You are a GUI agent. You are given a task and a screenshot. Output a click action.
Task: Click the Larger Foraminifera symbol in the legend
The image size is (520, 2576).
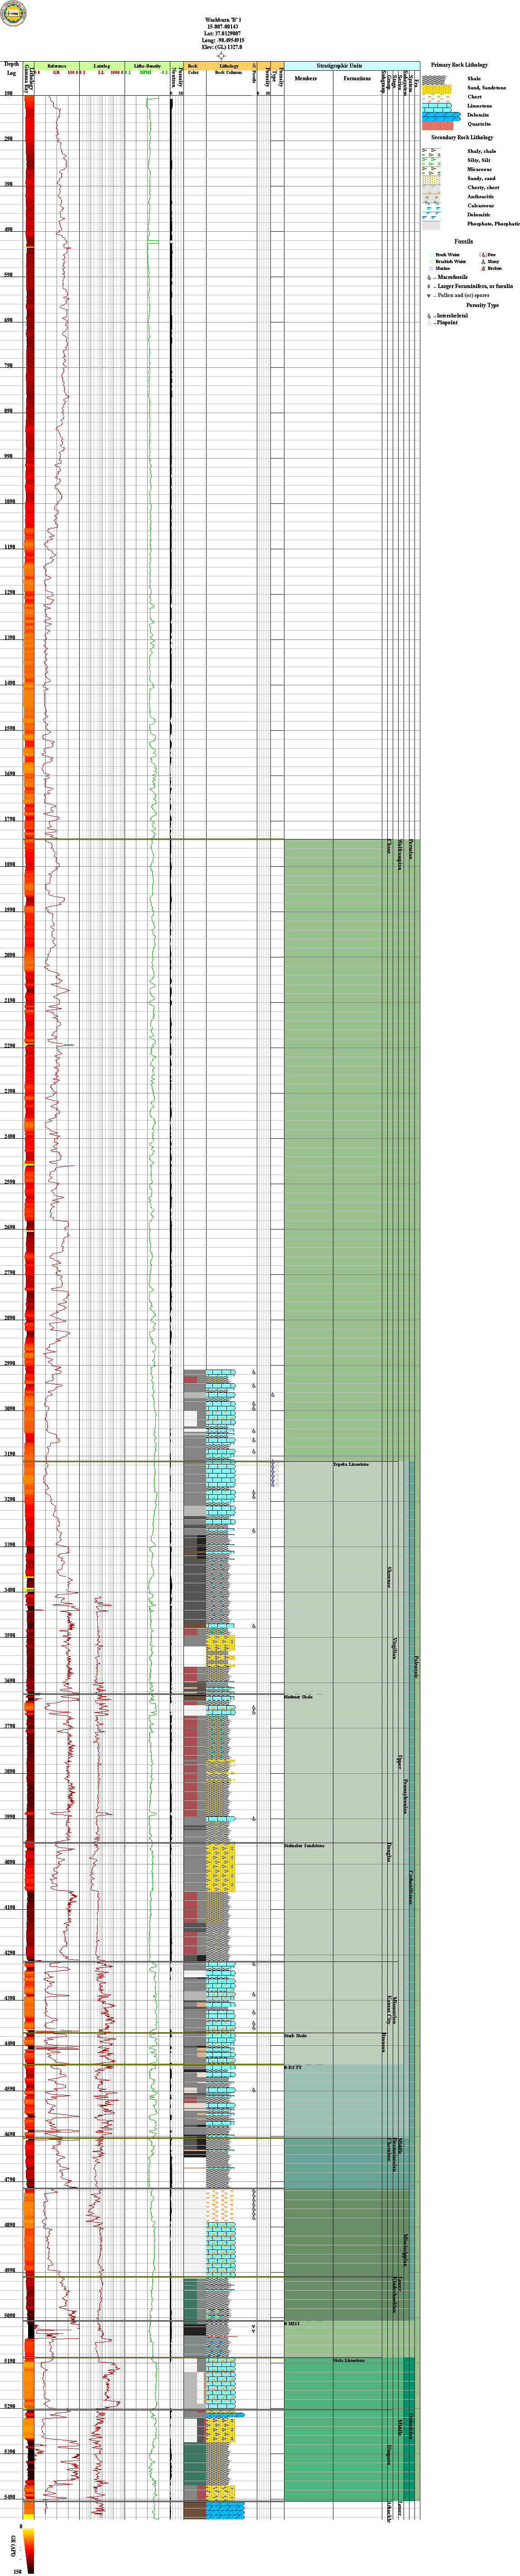[429, 286]
